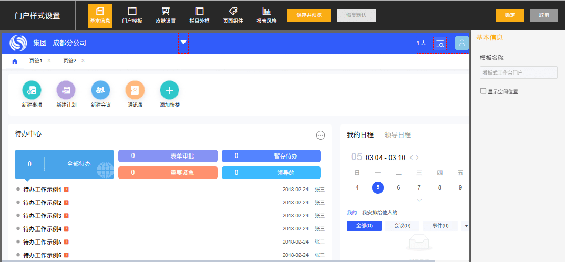Confirm with the 确定 button
Screen dimensions: 565x262
pyautogui.click(x=510, y=15)
